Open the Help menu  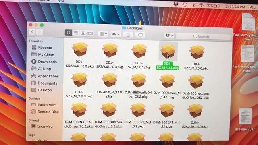(60, 1)
